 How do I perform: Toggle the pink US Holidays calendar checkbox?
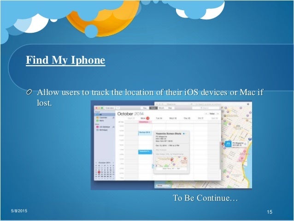coord(97,127)
